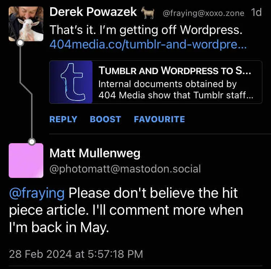Select the "That's it" post text
This screenshot has height=269, width=271.
tap(145, 30)
